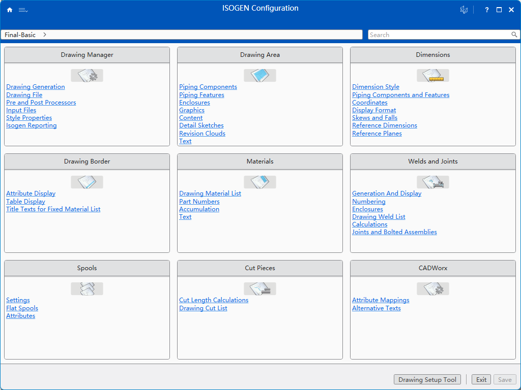
Task: Select the Final-Basic breadcrumb label
Action: click(x=20, y=35)
